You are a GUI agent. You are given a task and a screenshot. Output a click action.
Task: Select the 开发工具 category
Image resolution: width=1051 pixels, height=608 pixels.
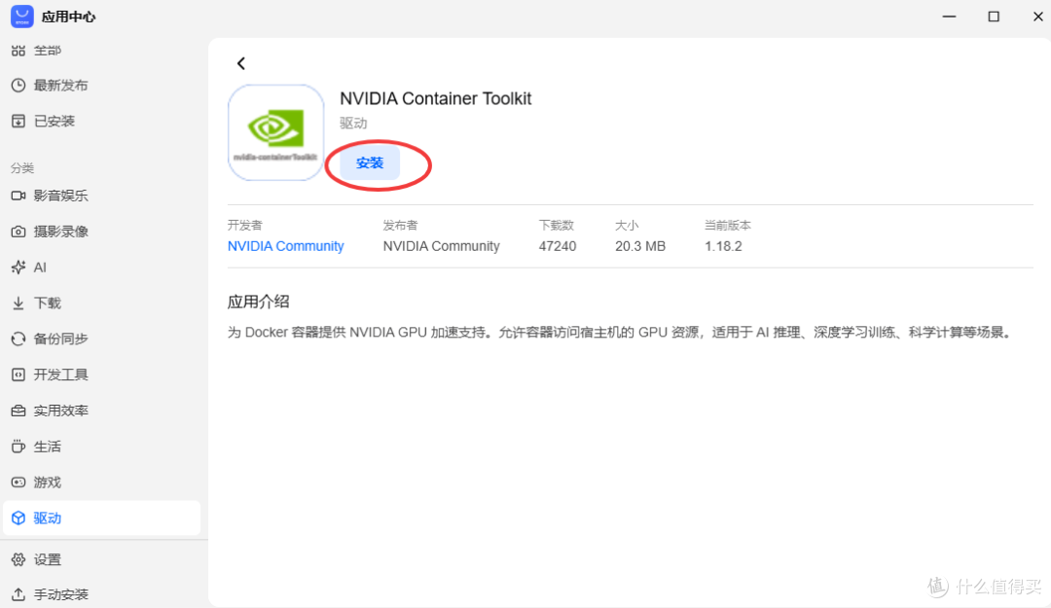tap(61, 375)
